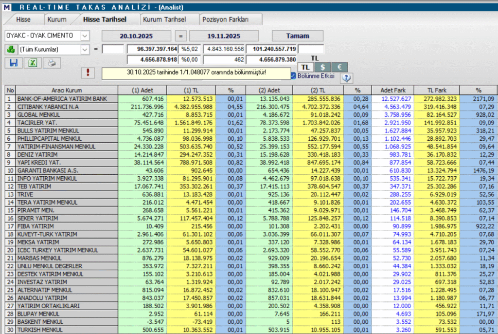Expand the Tüm Kurumlar dropdown
The height and width of the screenshot is (334, 498).
pos(85,49)
